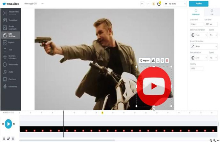The width and height of the screenshot is (220, 142).
Task: Delete the watermark with trash icon
Action: (167, 61)
